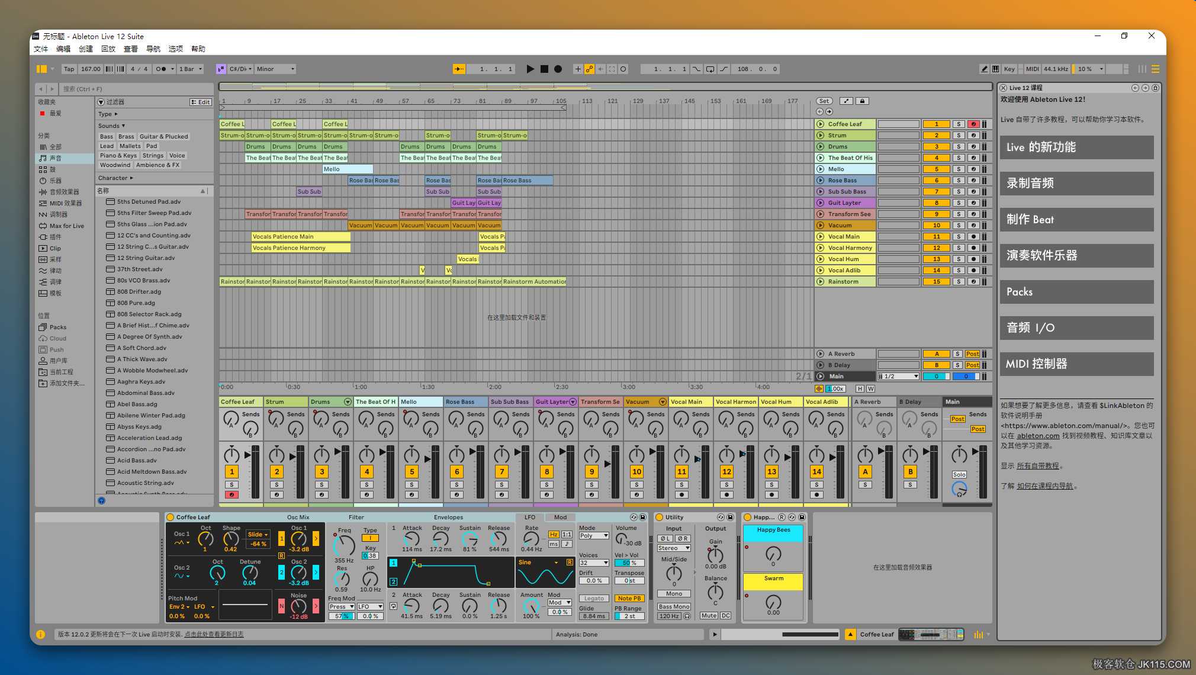Click Utility device save preset icon
The image size is (1196, 675).
(x=730, y=517)
